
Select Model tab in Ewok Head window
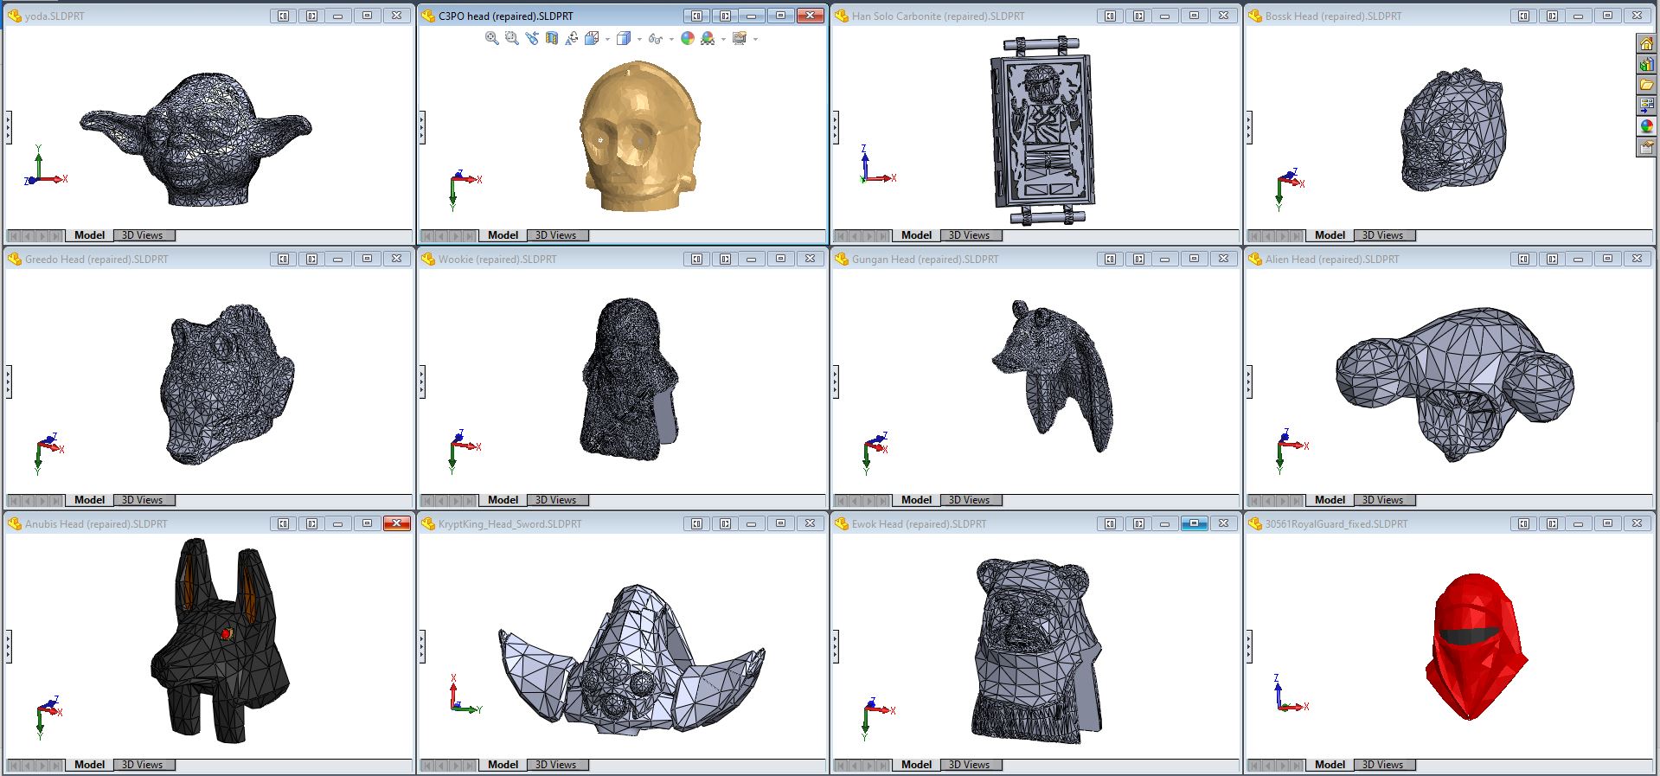(x=916, y=765)
